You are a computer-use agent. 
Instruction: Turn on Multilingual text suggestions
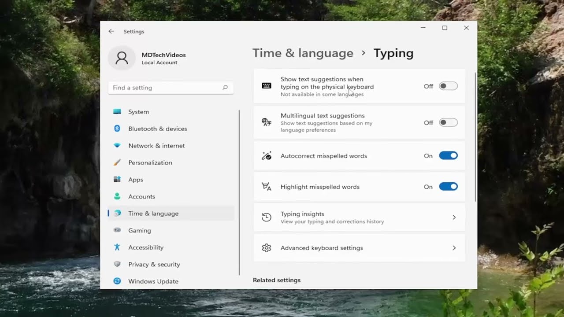pos(448,123)
